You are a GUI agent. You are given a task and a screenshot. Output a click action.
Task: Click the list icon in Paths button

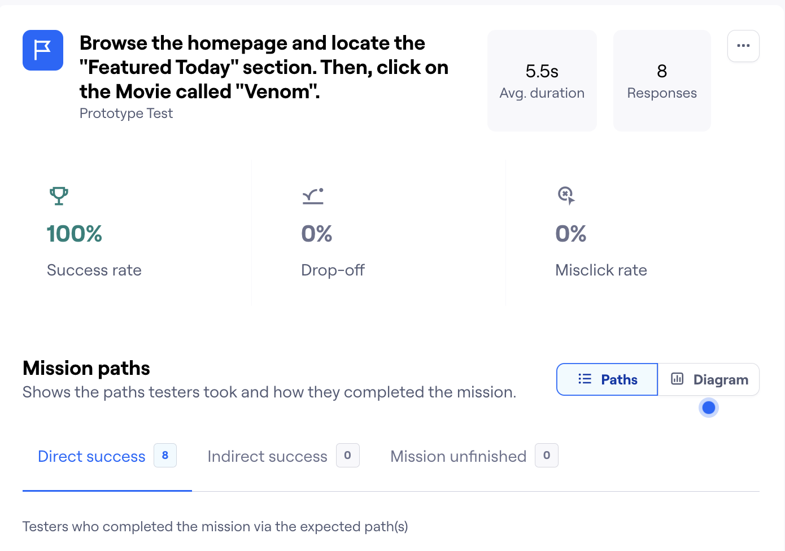tap(585, 379)
